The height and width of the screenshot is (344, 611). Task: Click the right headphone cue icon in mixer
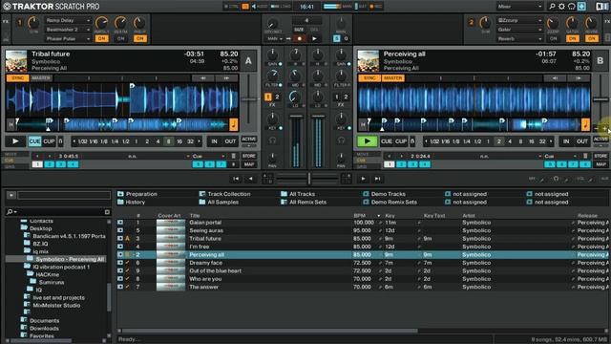pos(341,140)
